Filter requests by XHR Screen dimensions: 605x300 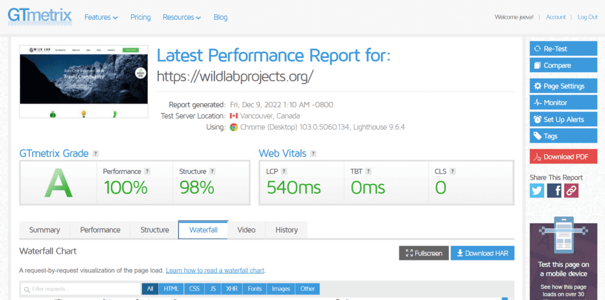[232, 289]
